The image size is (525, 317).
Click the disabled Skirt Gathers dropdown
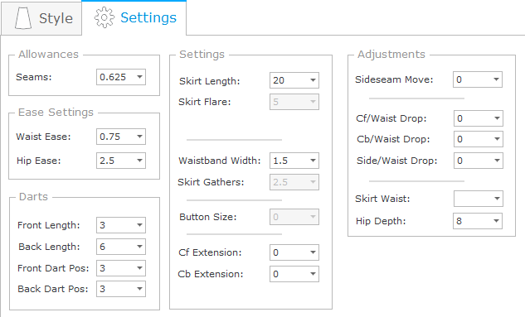coord(294,182)
